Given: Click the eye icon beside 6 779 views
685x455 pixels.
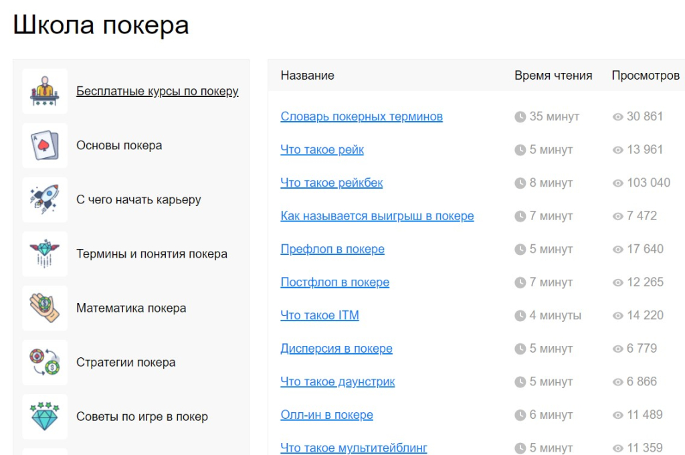Looking at the screenshot, I should 617,349.
